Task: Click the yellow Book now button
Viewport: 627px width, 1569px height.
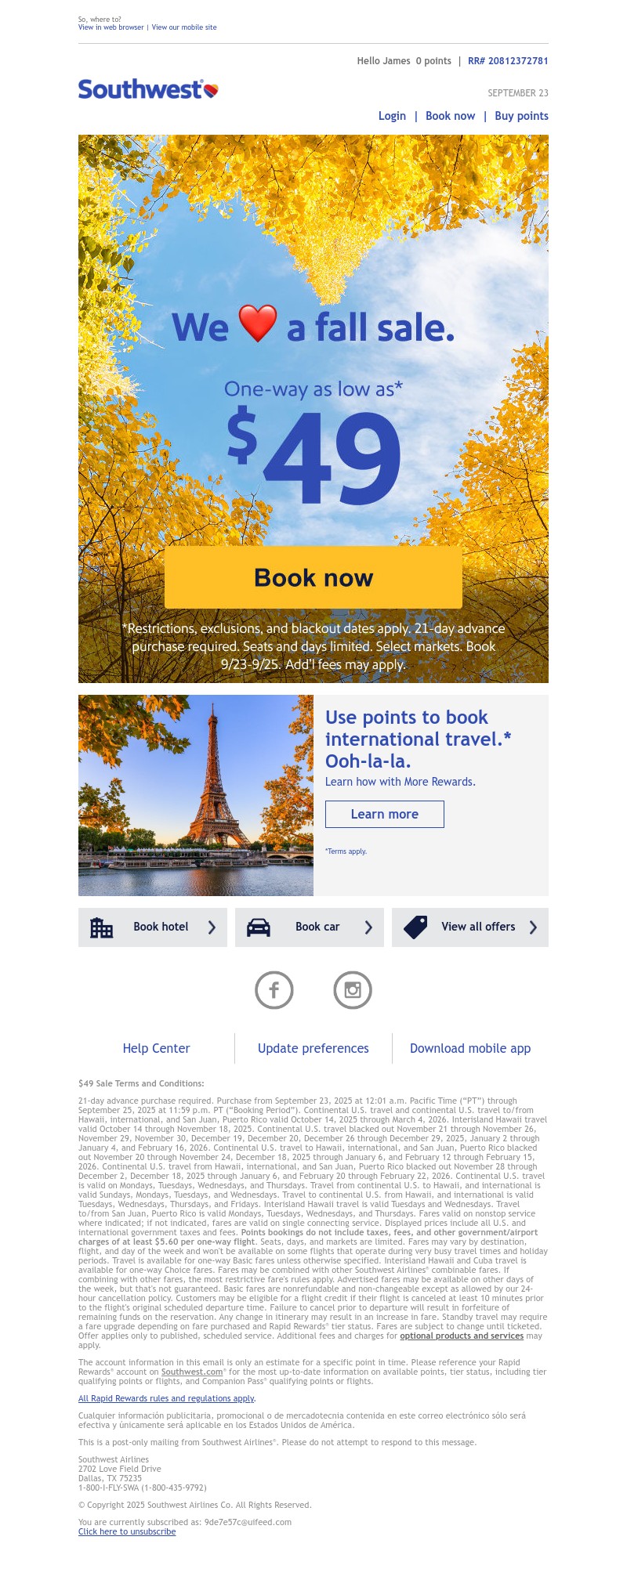Action: click(313, 577)
